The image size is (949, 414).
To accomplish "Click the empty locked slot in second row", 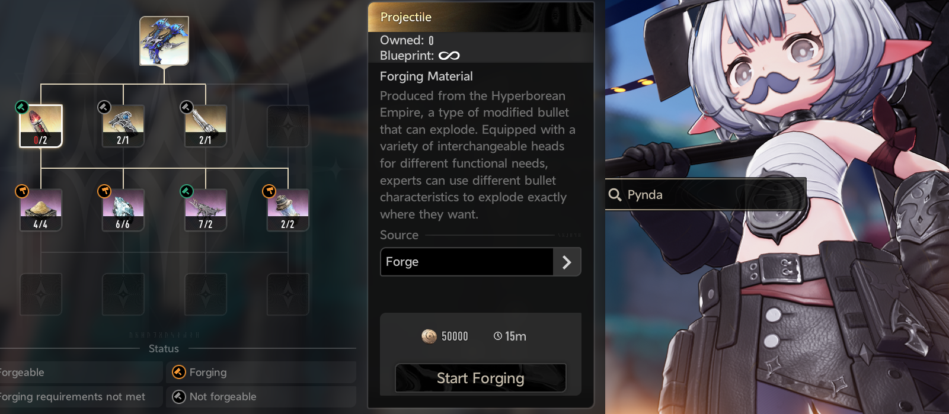I will point(288,126).
